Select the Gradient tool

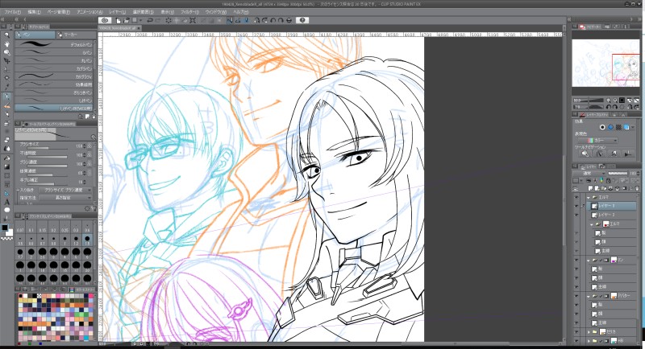click(x=6, y=166)
